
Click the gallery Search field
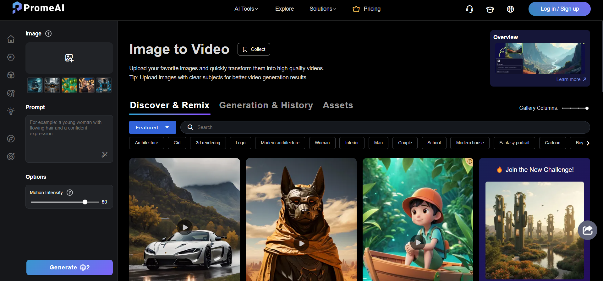pyautogui.click(x=385, y=127)
